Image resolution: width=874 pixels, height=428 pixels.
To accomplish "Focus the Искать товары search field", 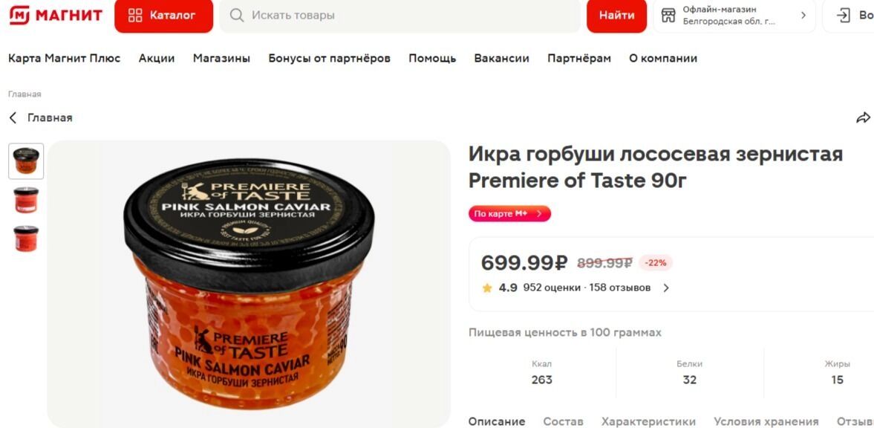I will tap(400, 16).
